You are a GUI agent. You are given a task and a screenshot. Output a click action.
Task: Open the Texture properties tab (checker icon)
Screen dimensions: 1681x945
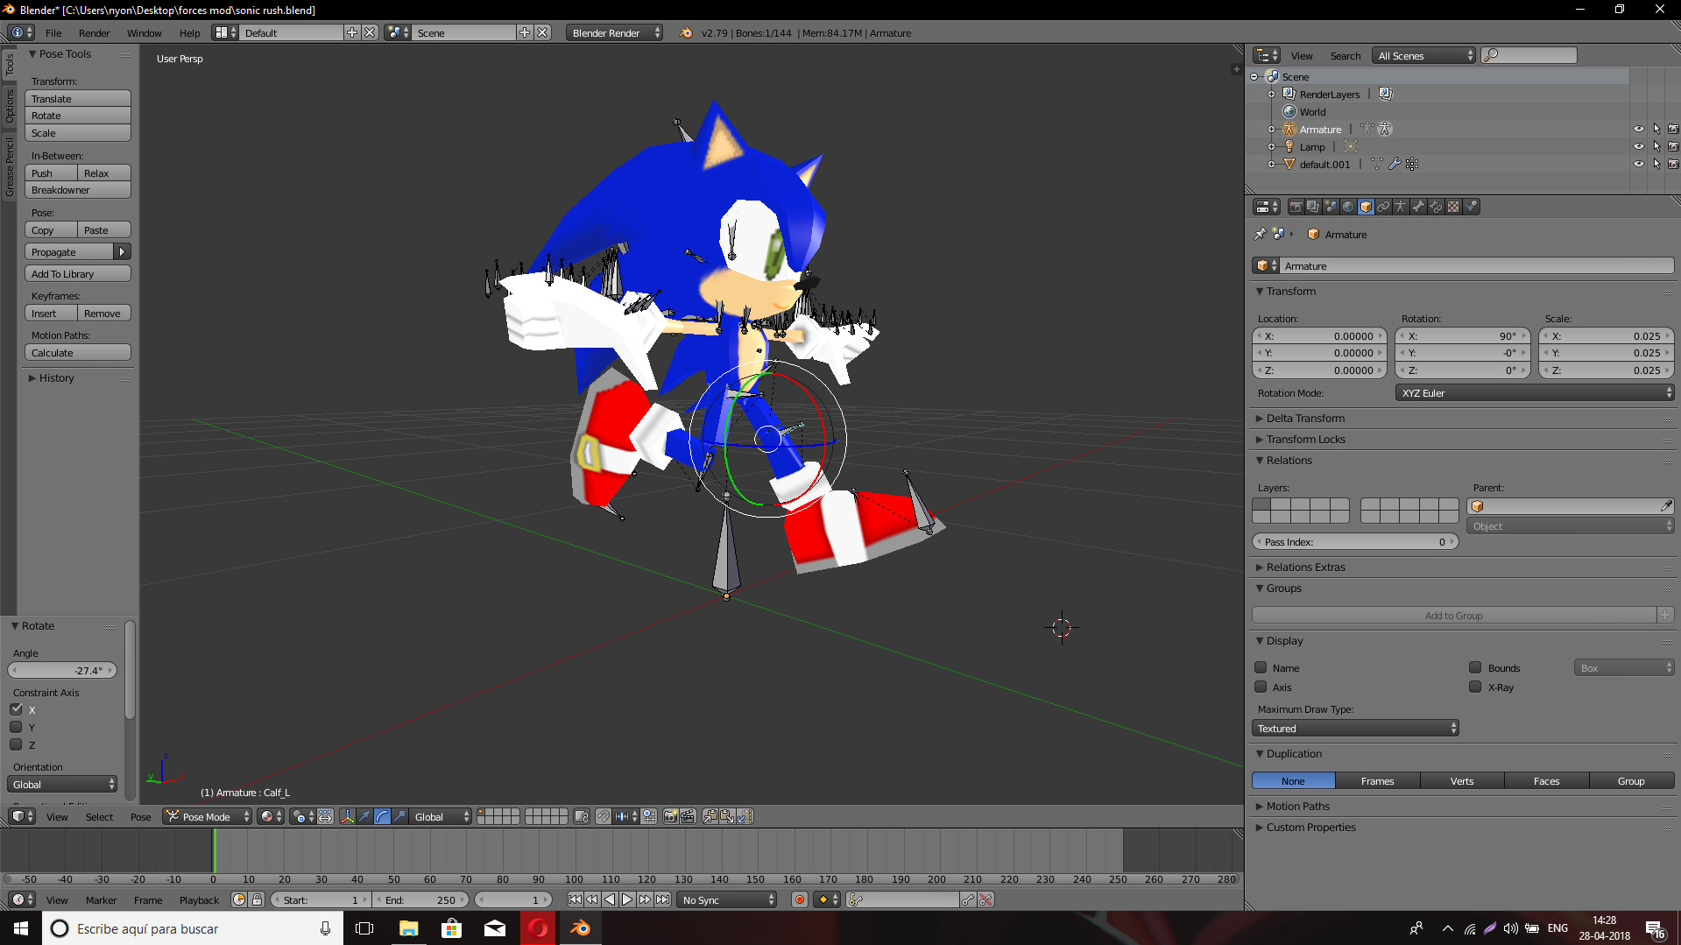tap(1453, 207)
